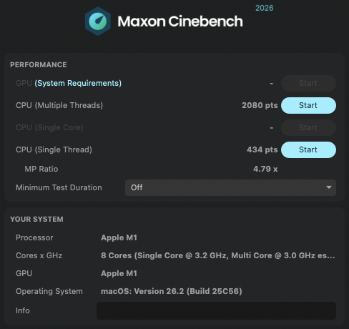Click the PERFORMANCE section header
Viewport: 349px width, 329px height.
tap(39, 65)
